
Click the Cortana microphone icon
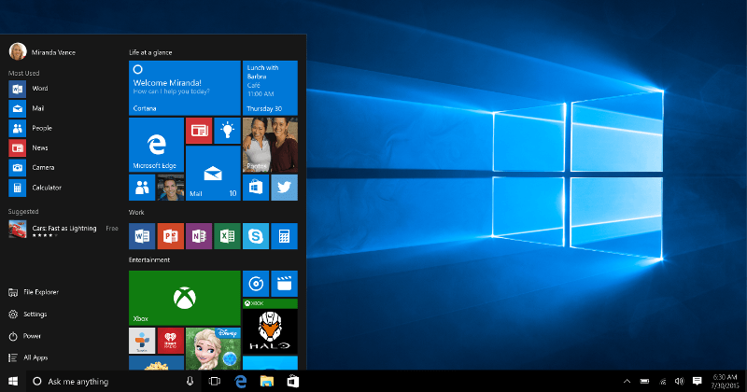[x=190, y=382]
